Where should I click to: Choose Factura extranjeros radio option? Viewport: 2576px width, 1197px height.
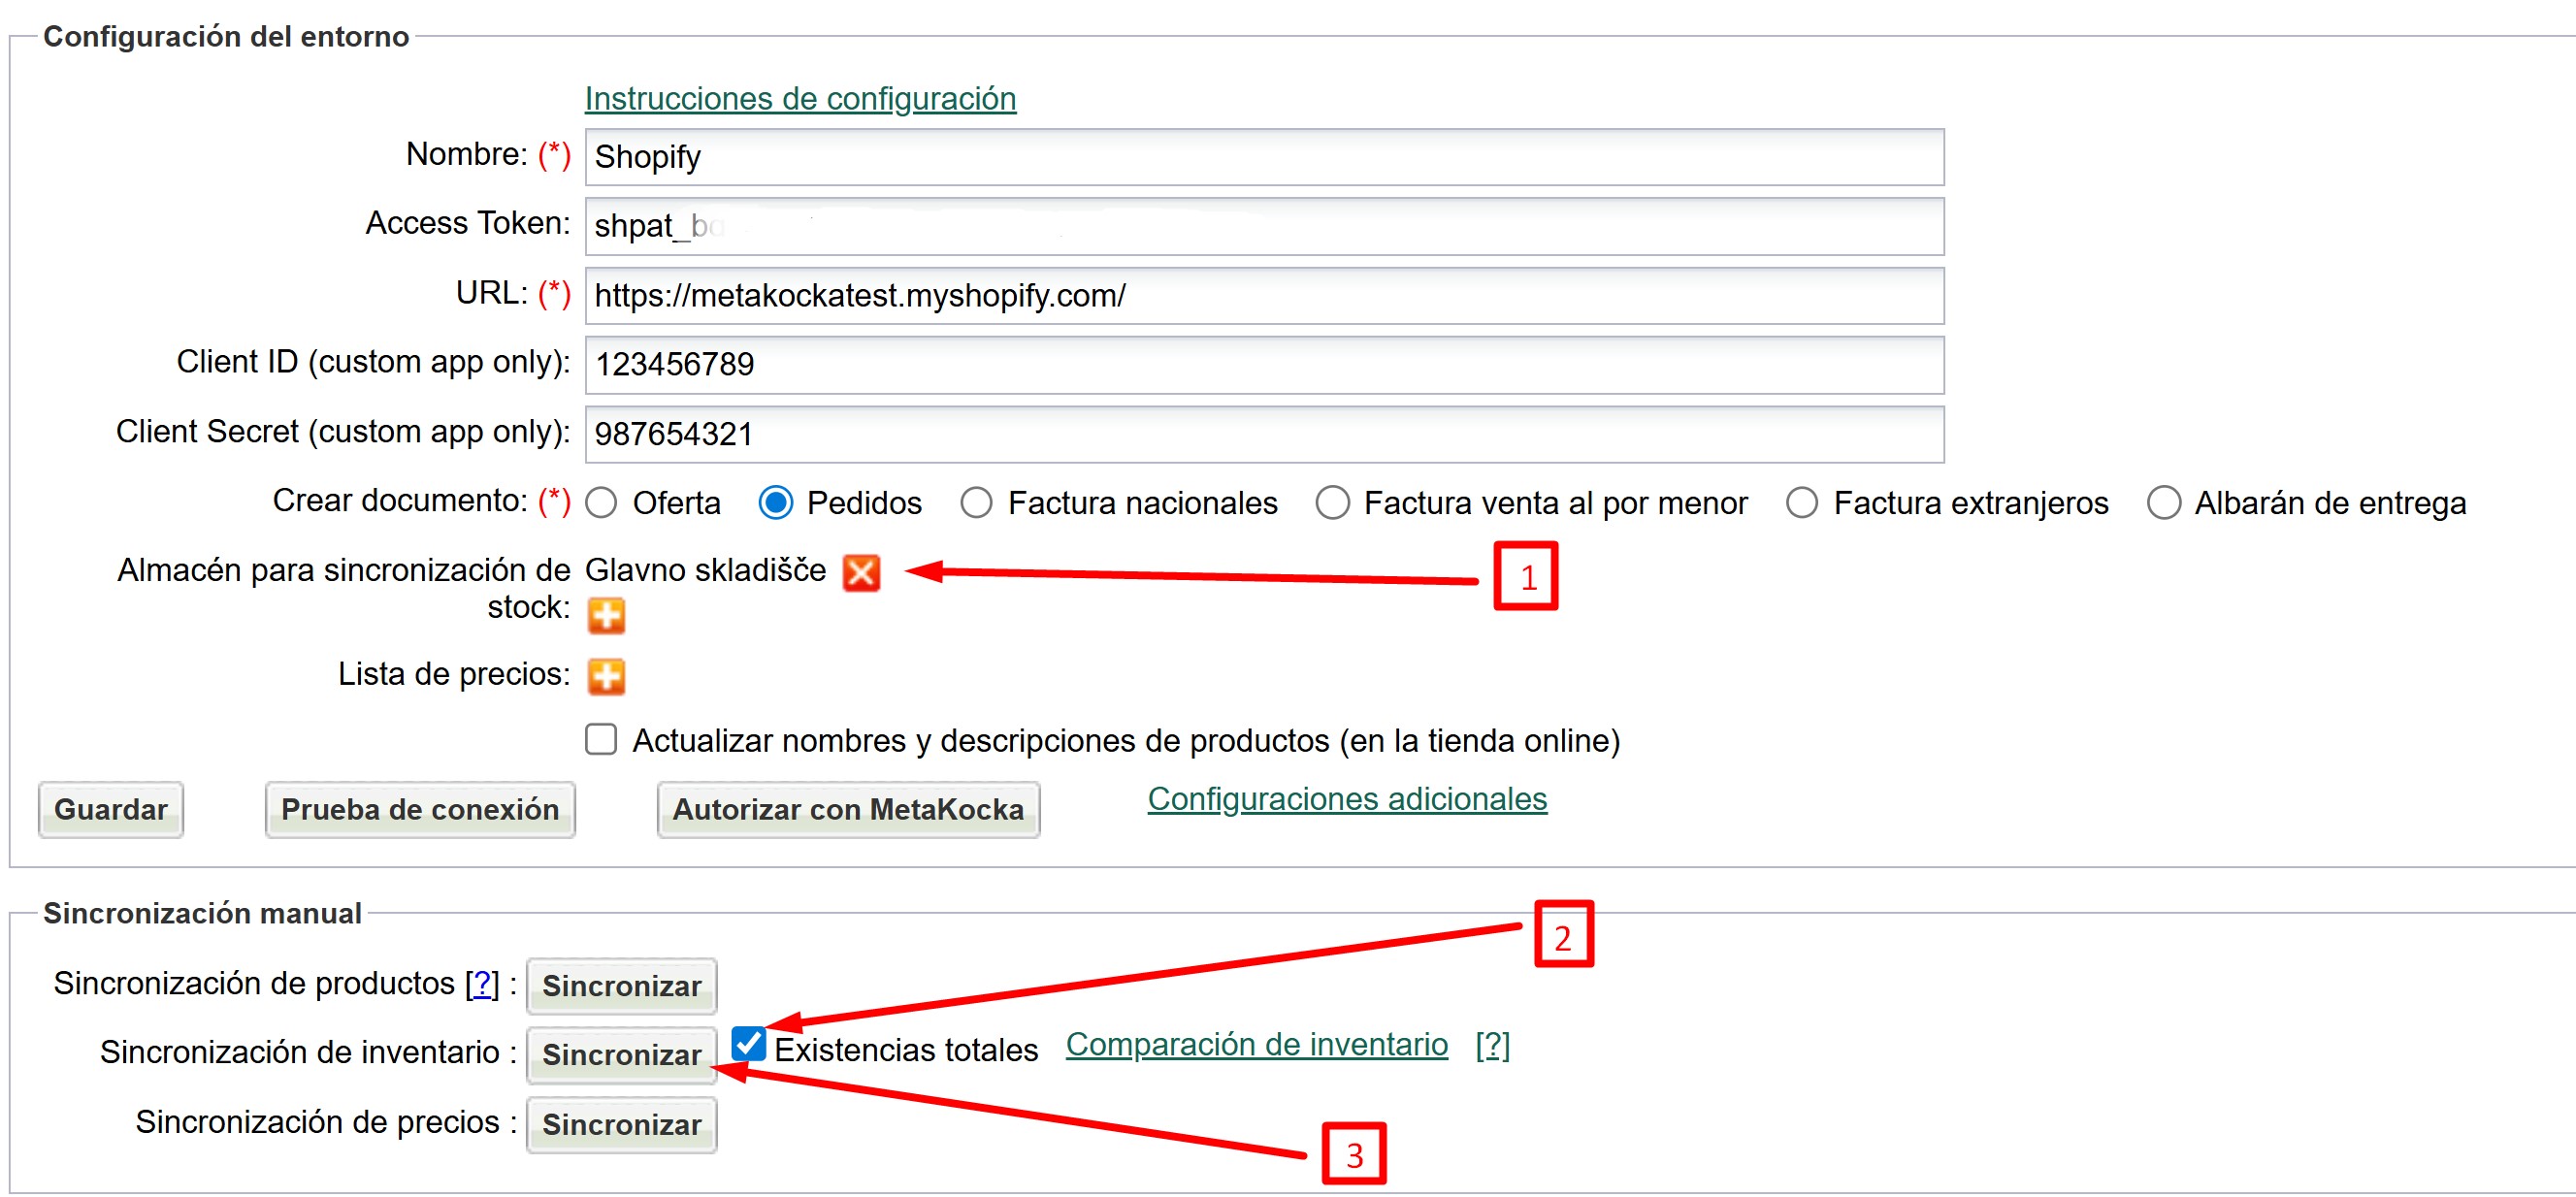point(1801,502)
